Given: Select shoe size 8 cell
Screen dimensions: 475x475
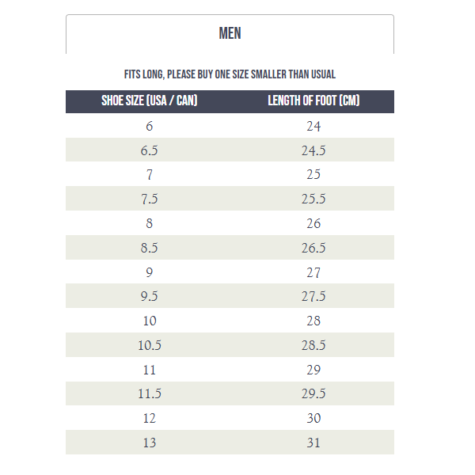Looking at the screenshot, I should click(149, 223).
